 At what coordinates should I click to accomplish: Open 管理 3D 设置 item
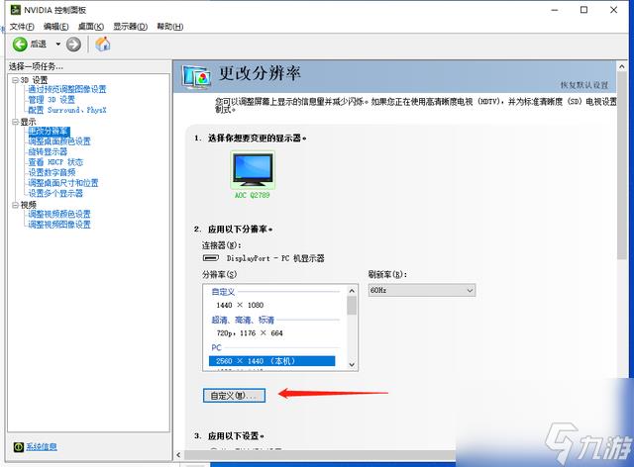52,100
